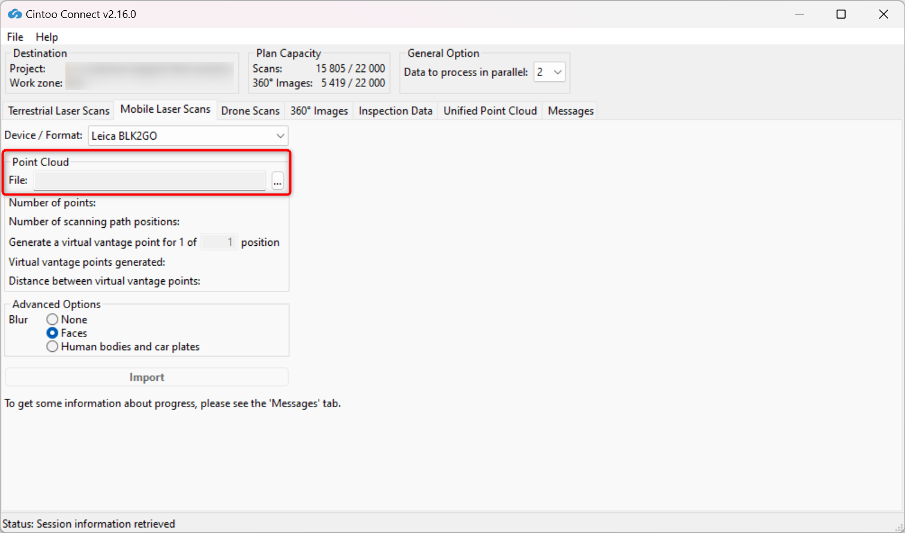The image size is (905, 533).
Task: Select the Mobile Laser Scans tab
Action: pyautogui.click(x=166, y=109)
